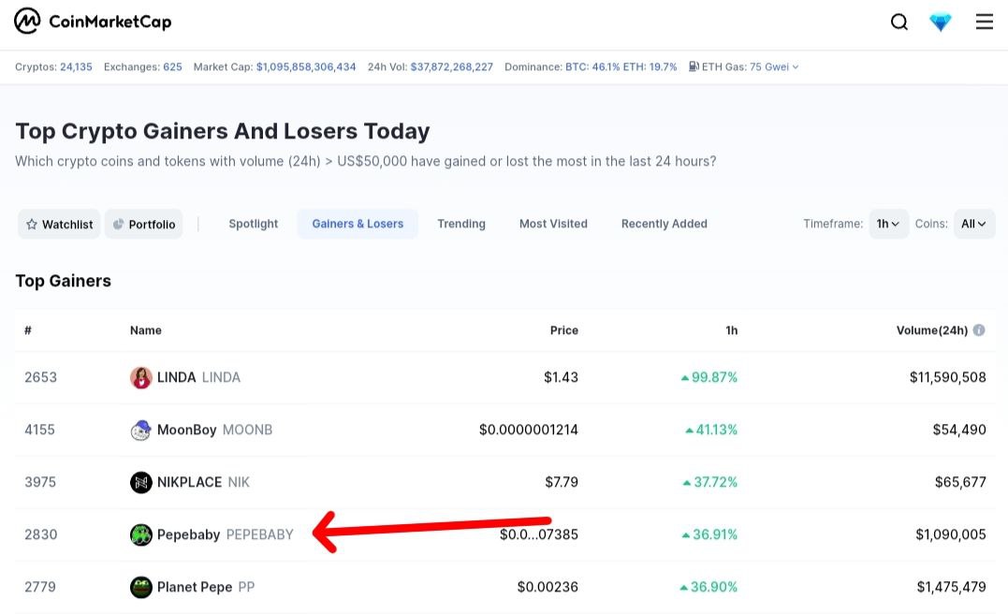
Task: Open the Pepebaby PEPEBABY name
Action: tap(225, 534)
